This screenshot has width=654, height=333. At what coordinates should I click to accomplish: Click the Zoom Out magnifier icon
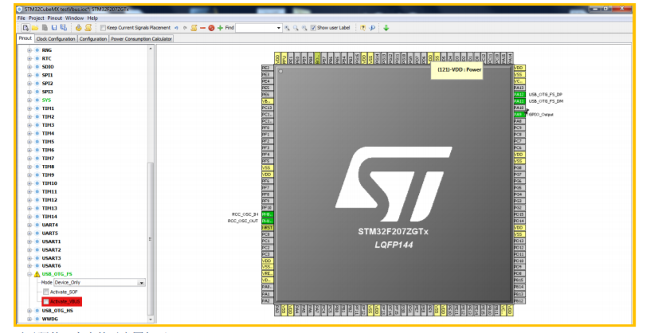click(304, 28)
